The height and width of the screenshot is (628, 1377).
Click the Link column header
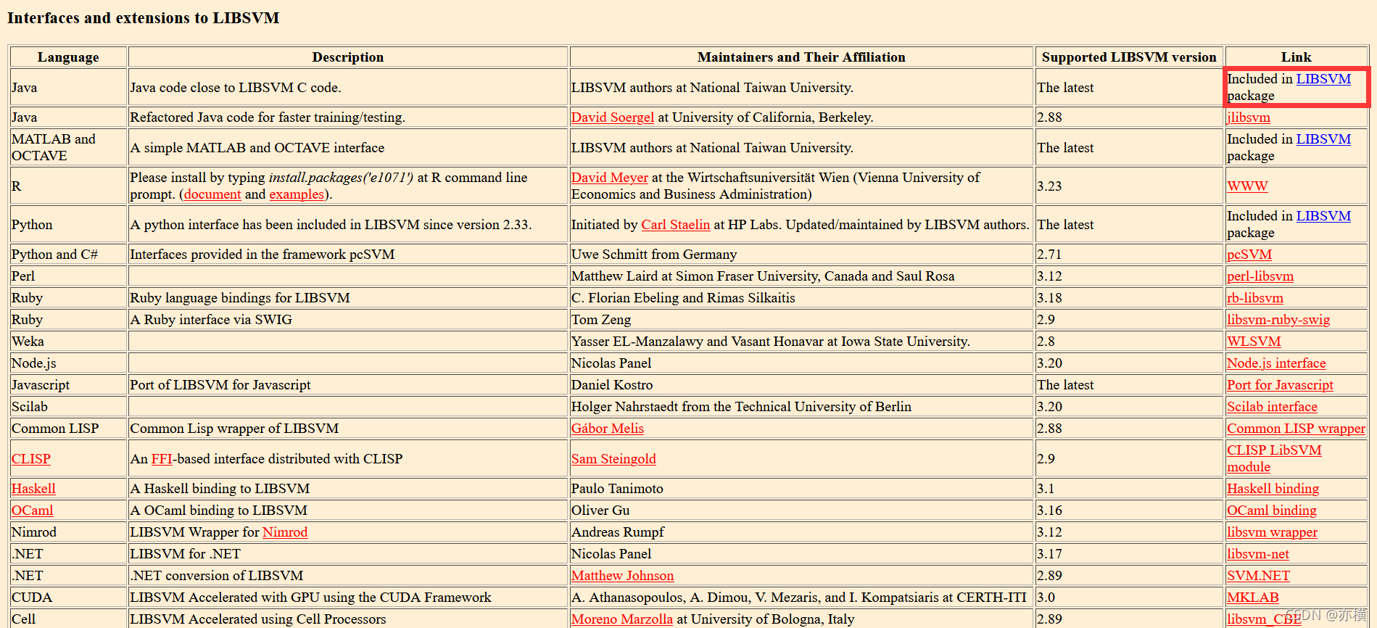1296,57
